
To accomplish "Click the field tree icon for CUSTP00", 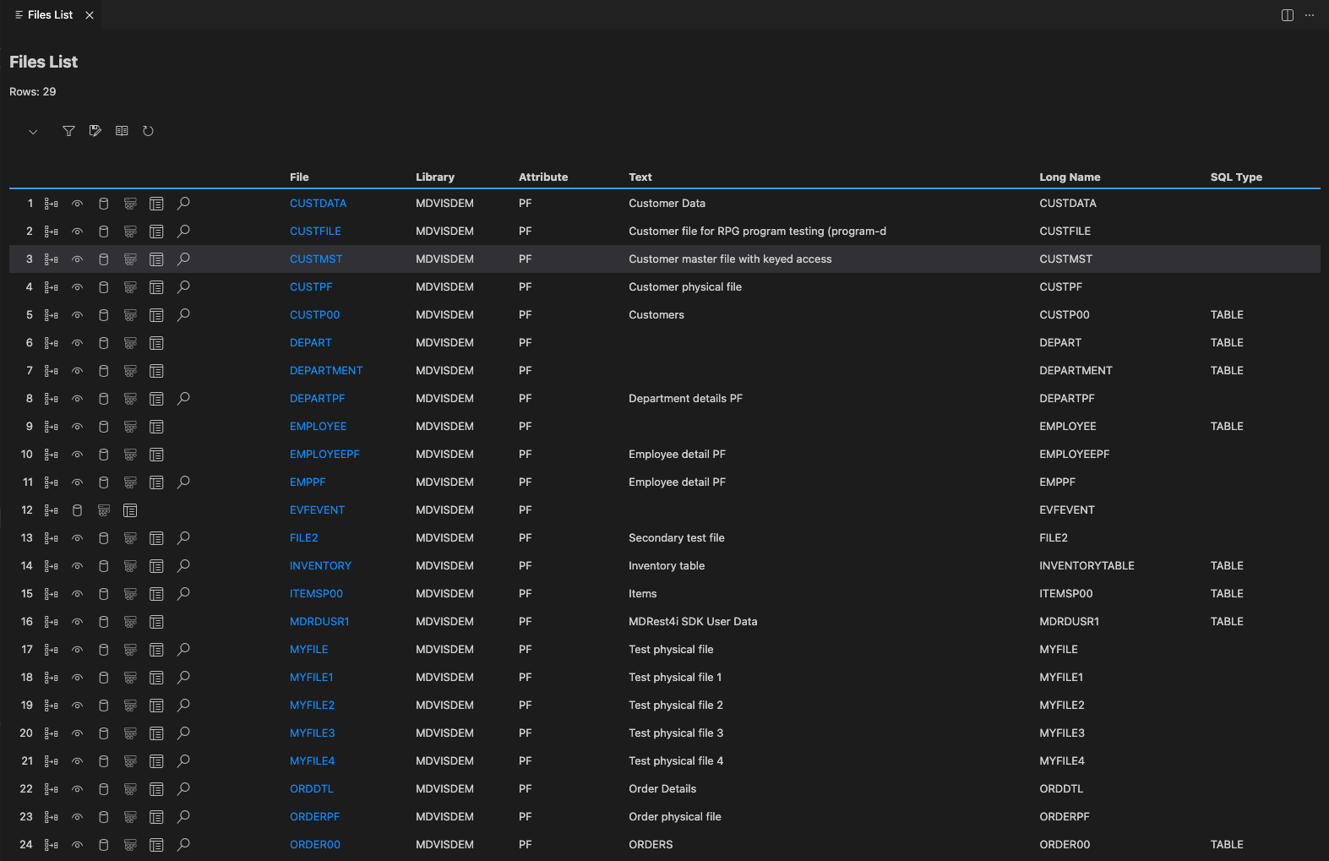I will 52,315.
